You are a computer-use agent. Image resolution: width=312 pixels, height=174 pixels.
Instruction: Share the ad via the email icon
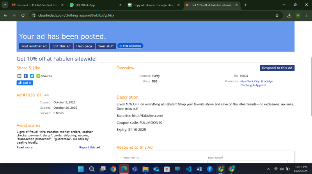pyautogui.click(x=19, y=76)
